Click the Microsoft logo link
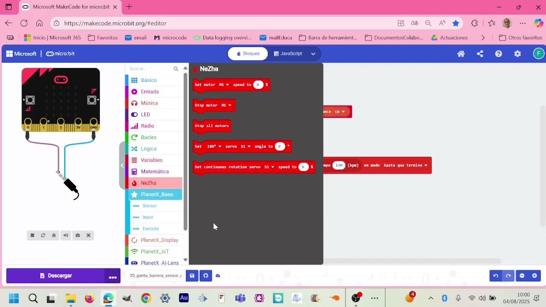This screenshot has height=307, width=546. (21, 54)
